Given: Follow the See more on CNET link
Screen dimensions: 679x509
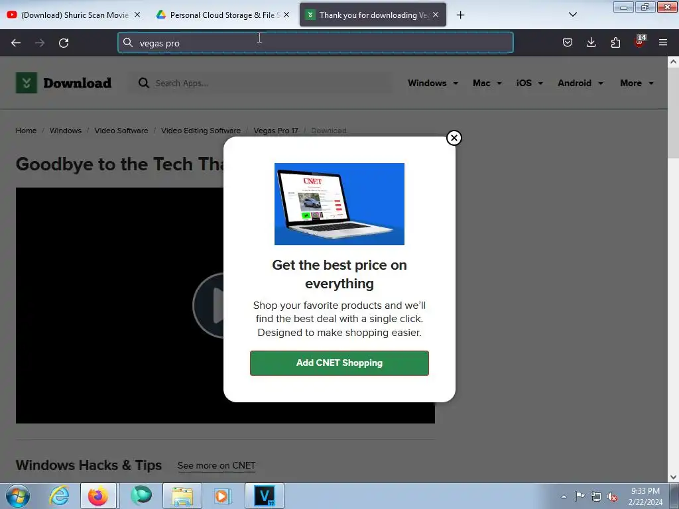Looking at the screenshot, I should [217, 466].
